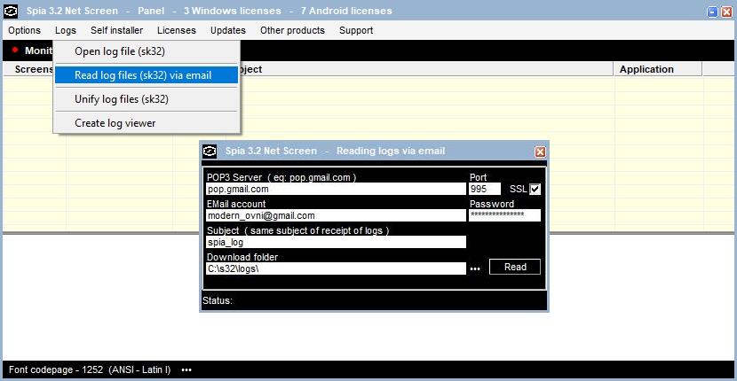The image size is (737, 381).
Task: Click the Password input field
Action: coord(505,215)
